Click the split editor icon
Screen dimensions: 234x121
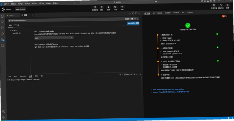(x=136, y=13)
